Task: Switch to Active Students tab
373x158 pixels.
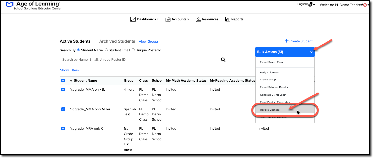Action: (x=75, y=41)
